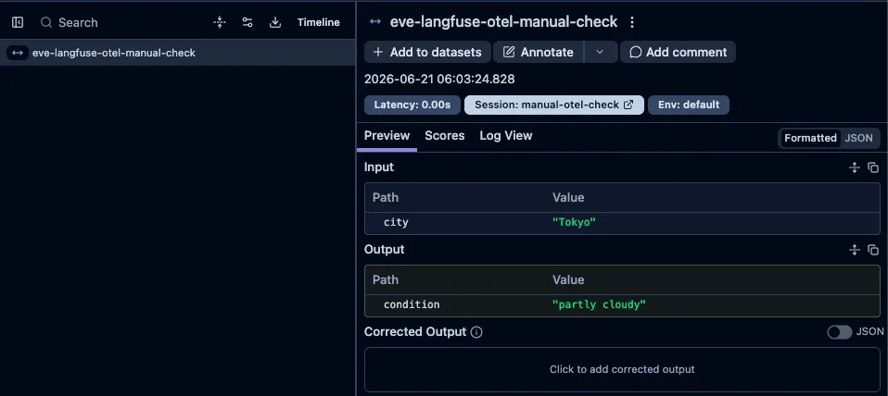Copy the Output contents icon
The width and height of the screenshot is (888, 396).
pyautogui.click(x=873, y=250)
